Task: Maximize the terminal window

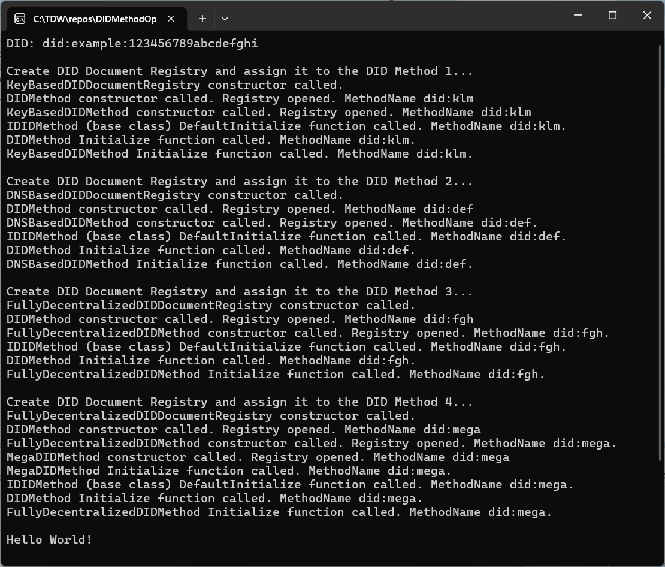Action: [612, 16]
